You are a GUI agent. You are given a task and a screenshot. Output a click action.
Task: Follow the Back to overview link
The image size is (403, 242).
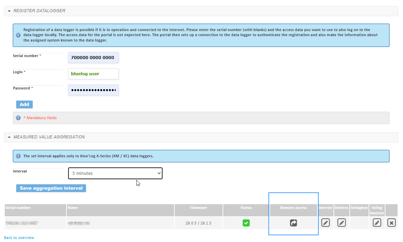(x=19, y=238)
